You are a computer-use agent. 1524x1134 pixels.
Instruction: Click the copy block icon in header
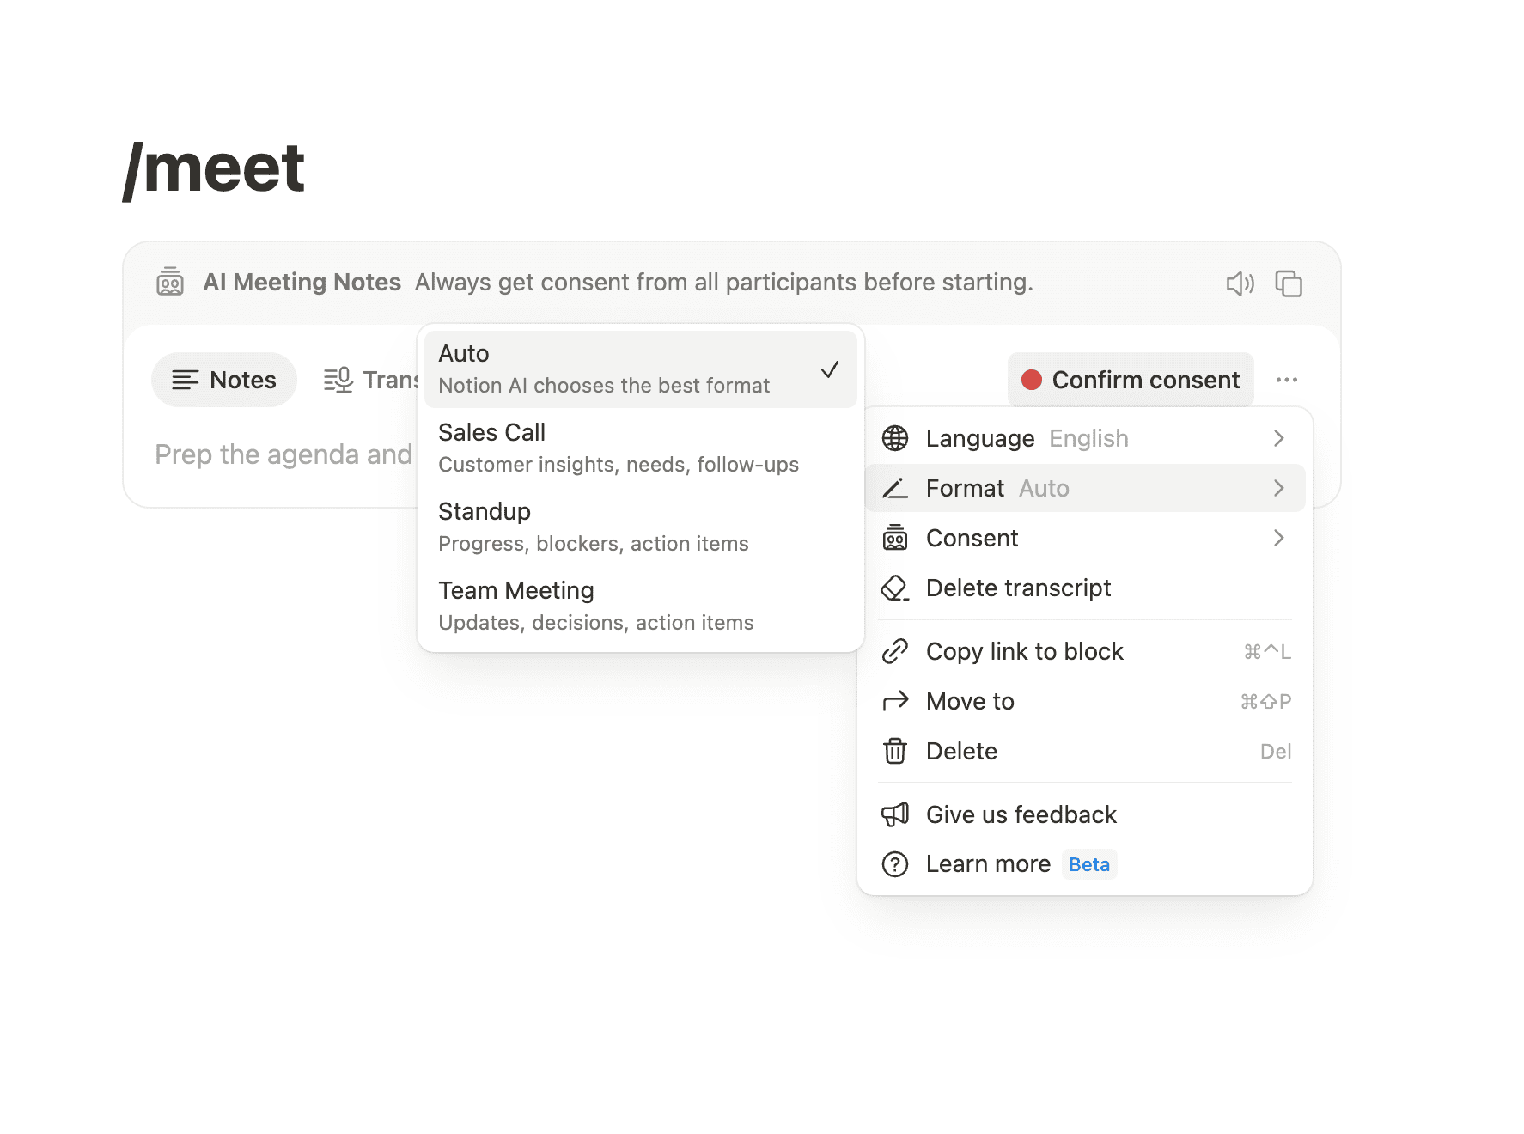pos(1289,283)
